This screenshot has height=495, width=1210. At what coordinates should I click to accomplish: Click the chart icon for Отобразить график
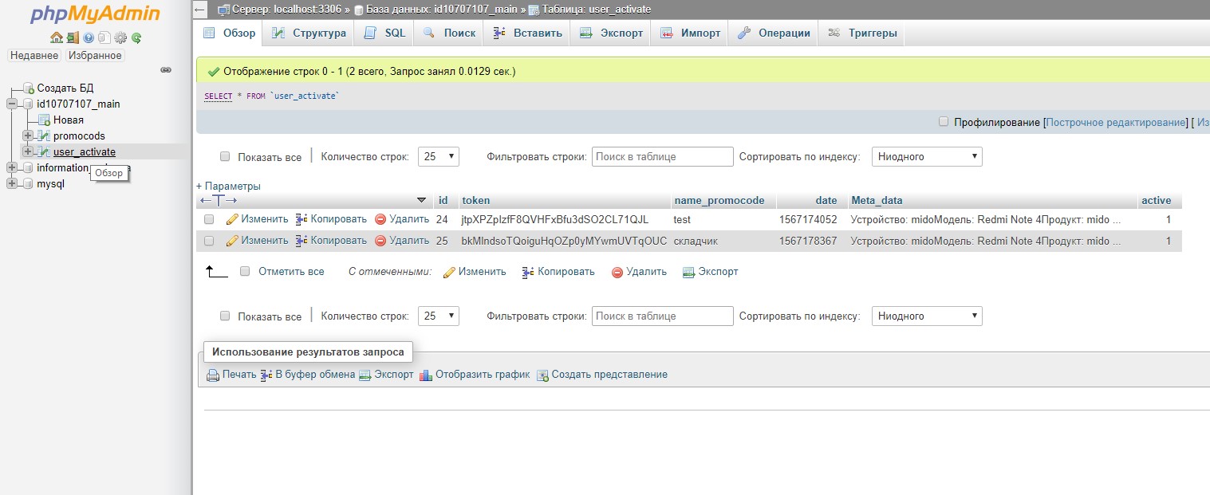pos(426,375)
